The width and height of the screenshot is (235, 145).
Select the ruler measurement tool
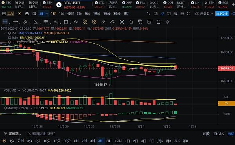coord(103,22)
